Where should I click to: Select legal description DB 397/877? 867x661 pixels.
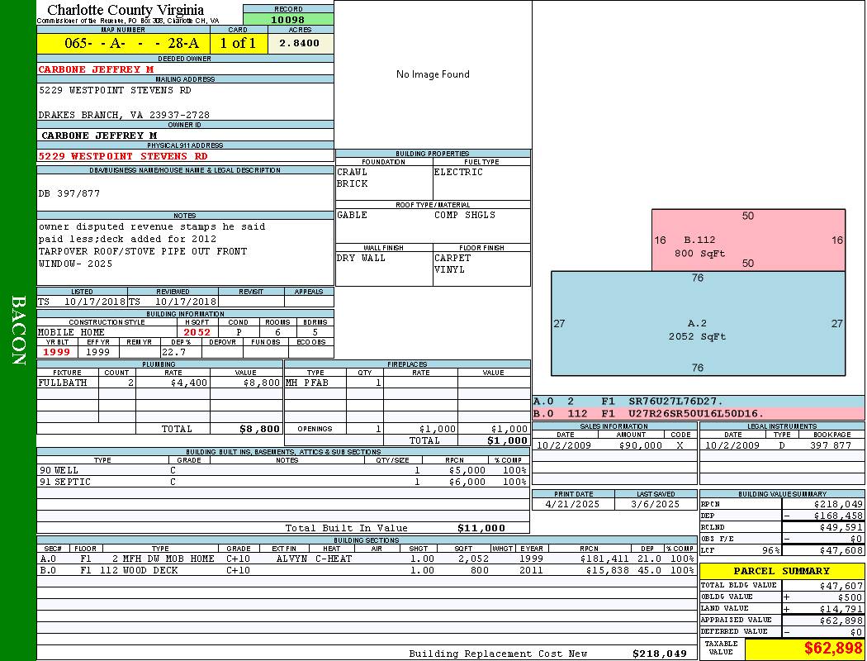point(69,193)
